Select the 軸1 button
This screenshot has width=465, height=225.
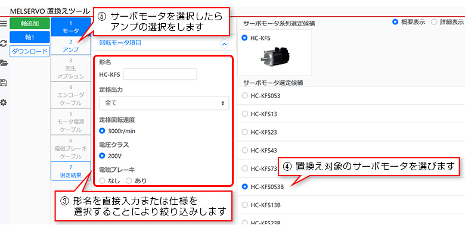[30, 37]
